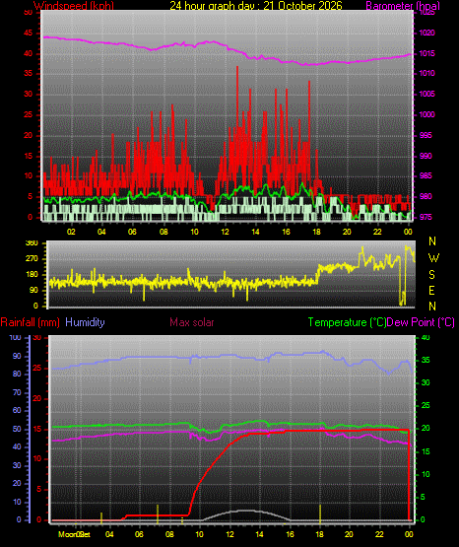This screenshot has width=459, height=547.
Task: Click the '1005' barometer axis value
Action: tap(426, 94)
